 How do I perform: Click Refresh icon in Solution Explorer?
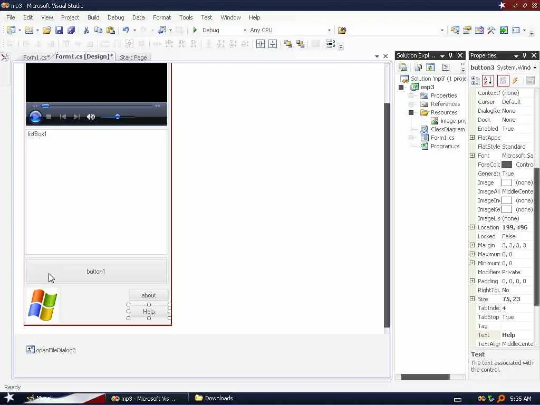[430, 67]
